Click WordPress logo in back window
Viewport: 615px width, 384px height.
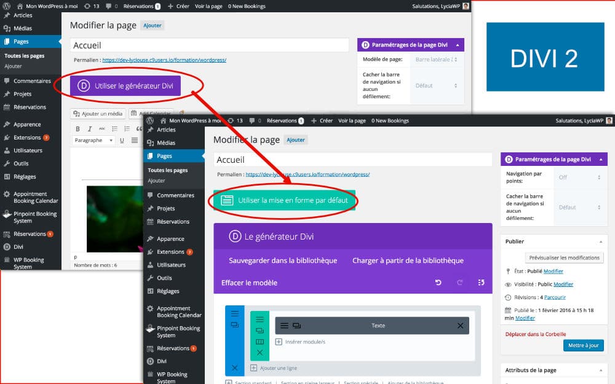(x=7, y=6)
